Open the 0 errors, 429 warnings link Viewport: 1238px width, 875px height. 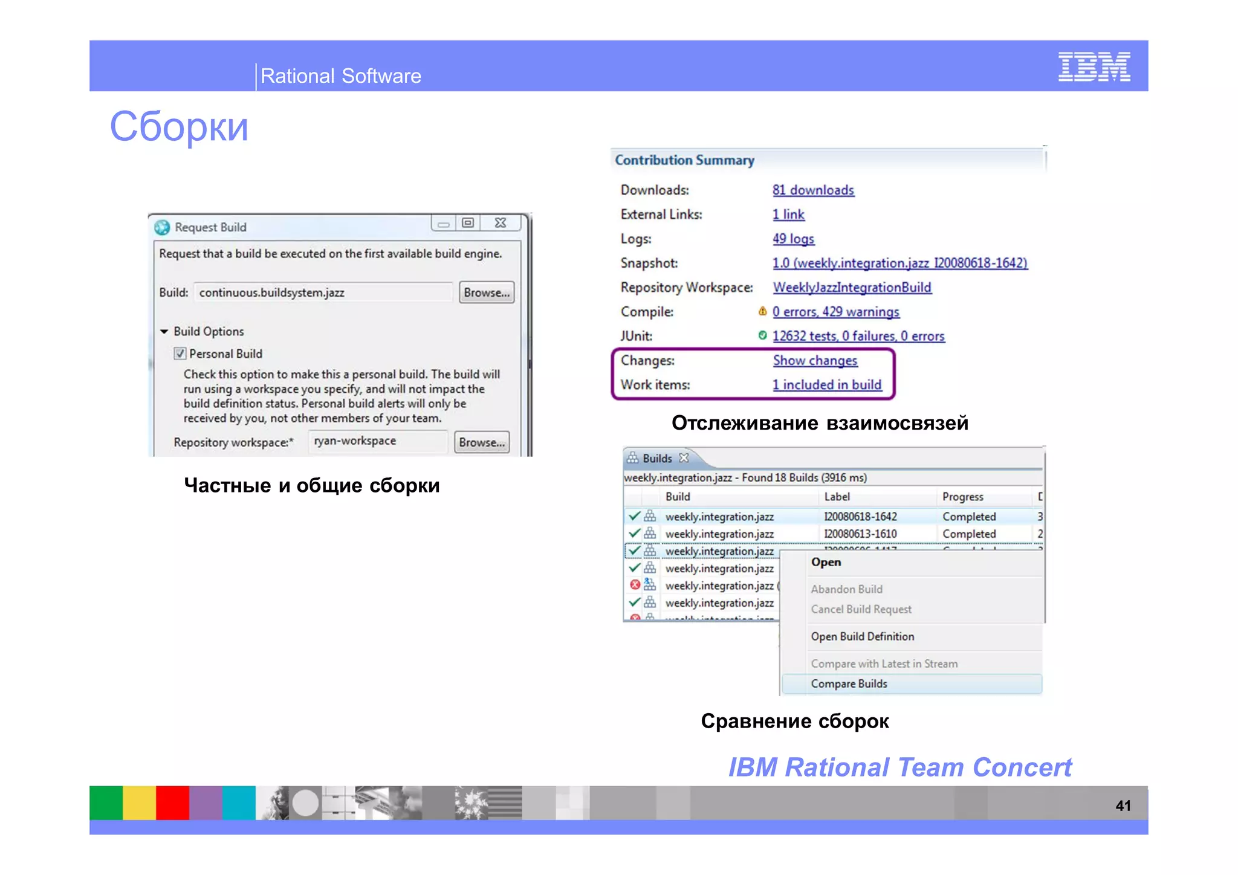(x=836, y=312)
